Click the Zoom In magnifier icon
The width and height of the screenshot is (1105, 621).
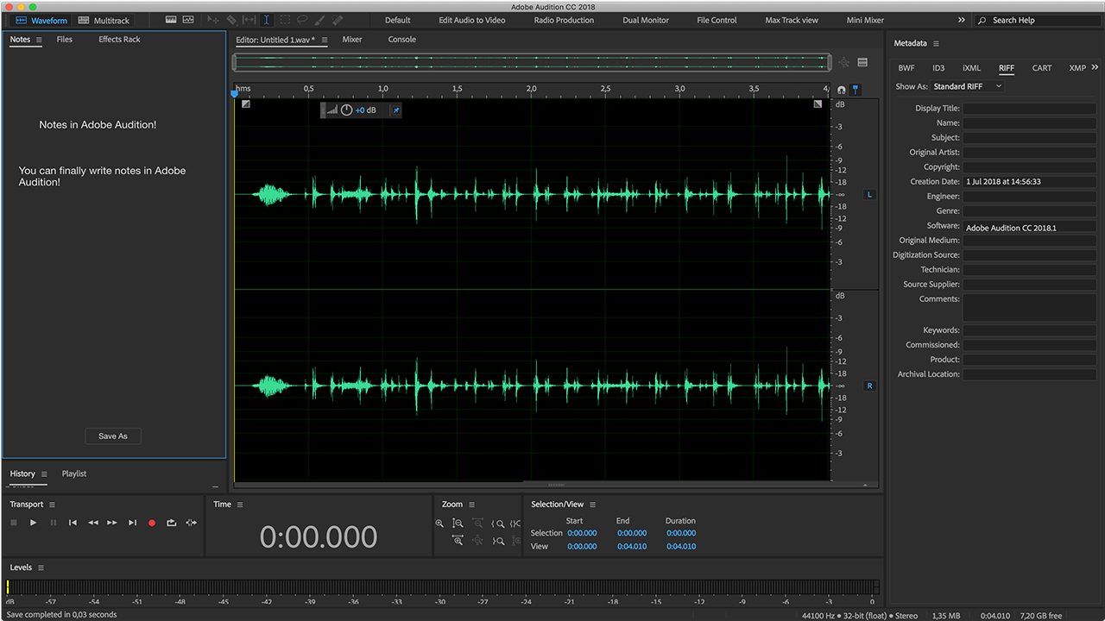point(439,524)
